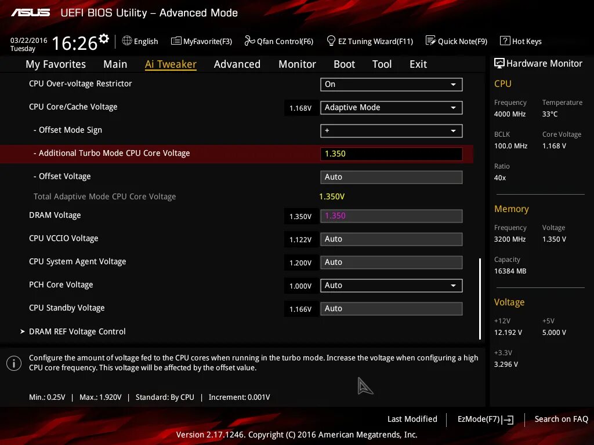Open CPU Core/Cache Voltage mode dropdown

point(392,107)
